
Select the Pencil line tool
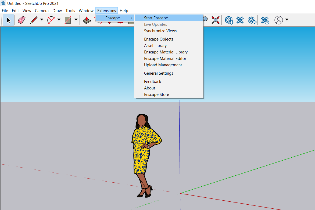point(34,20)
